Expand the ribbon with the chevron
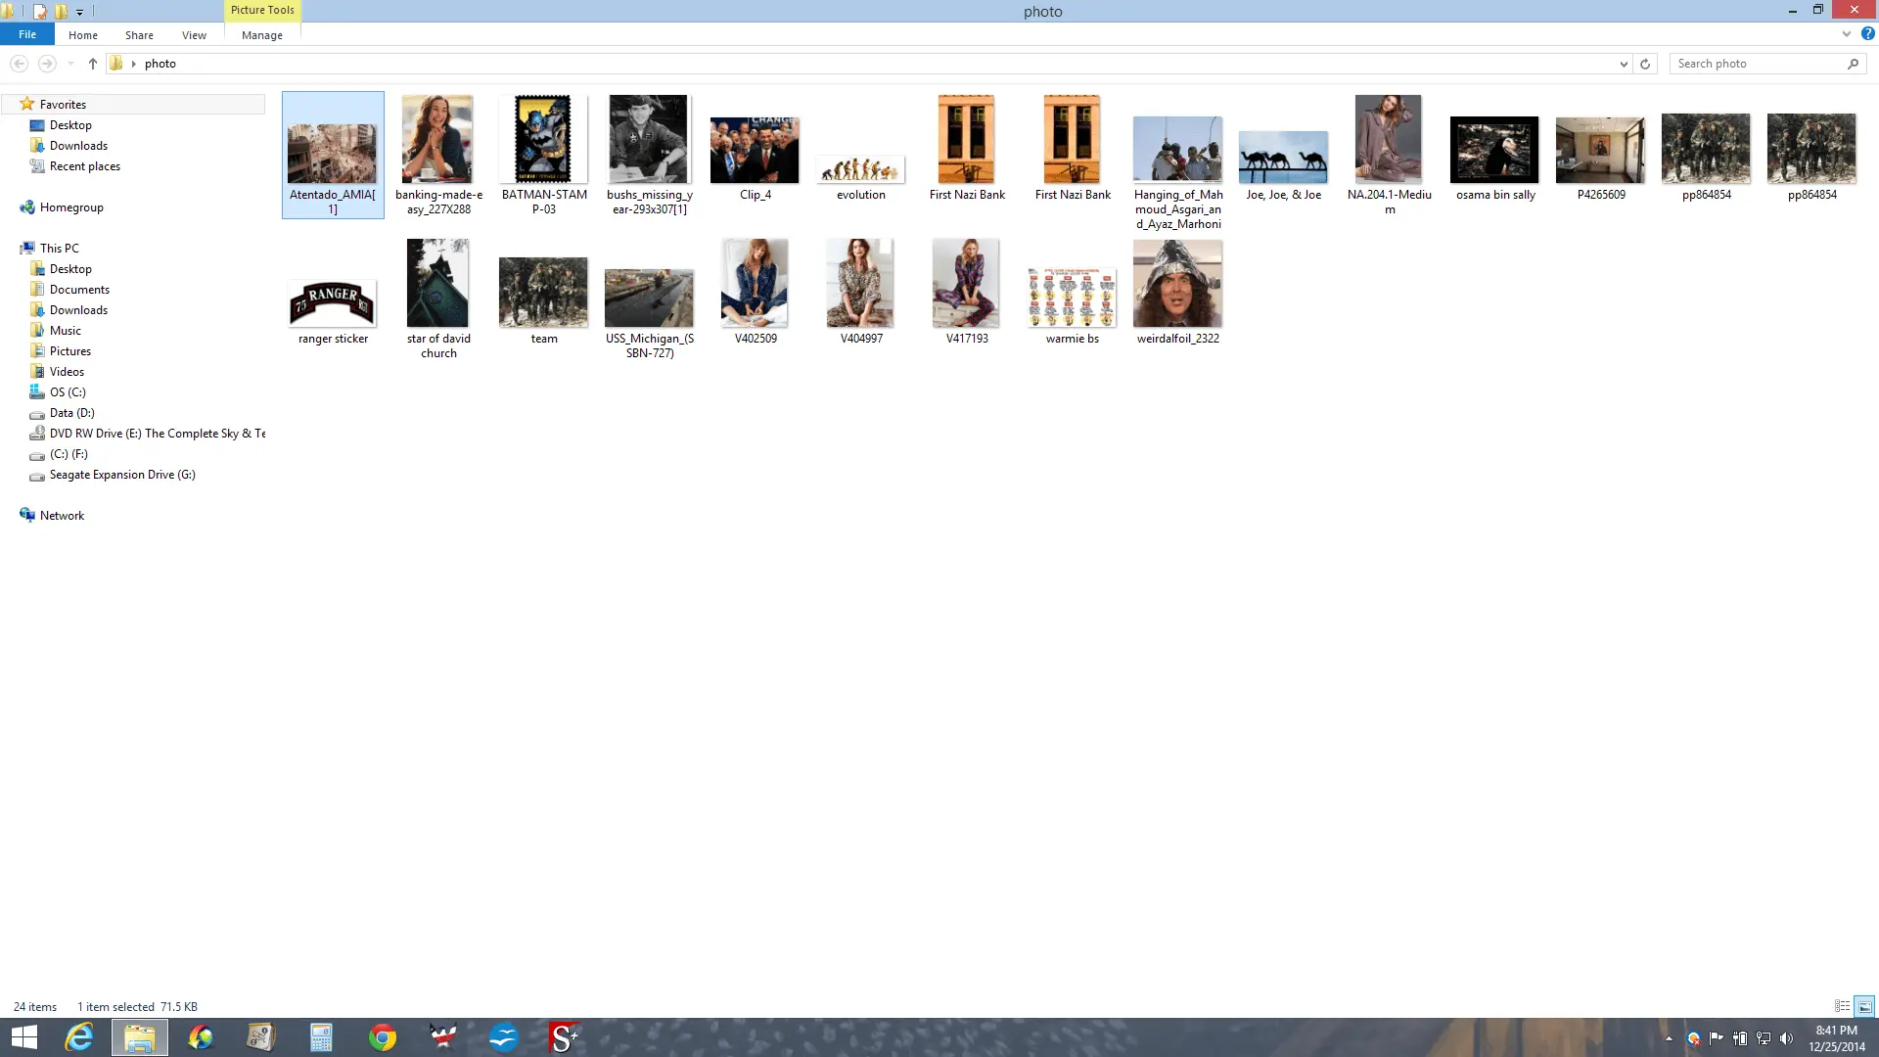 click(1846, 33)
